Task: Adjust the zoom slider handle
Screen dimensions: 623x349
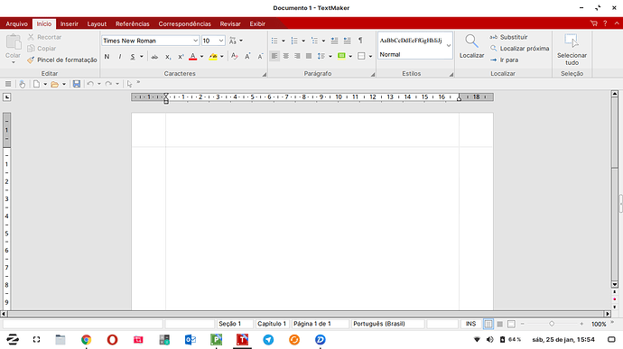Action: point(552,324)
